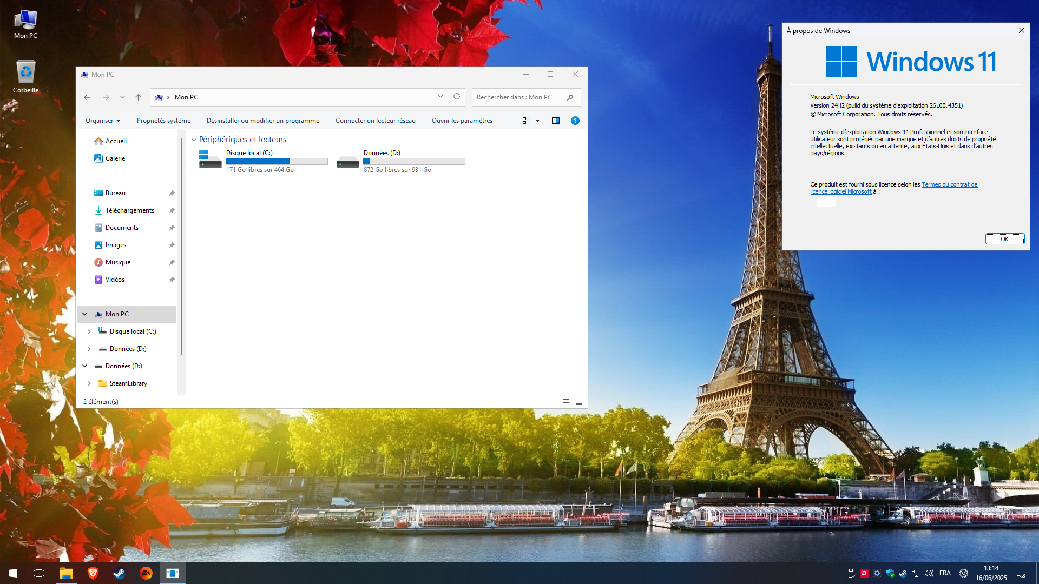Launch Steam from the taskbar

pyautogui.click(x=119, y=573)
